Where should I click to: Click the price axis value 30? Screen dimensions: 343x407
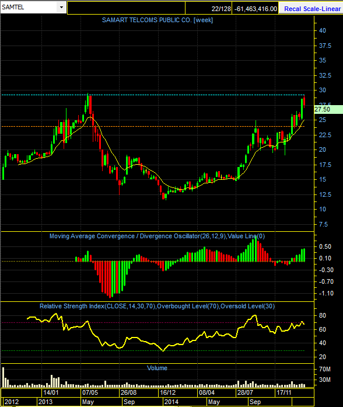322,90
